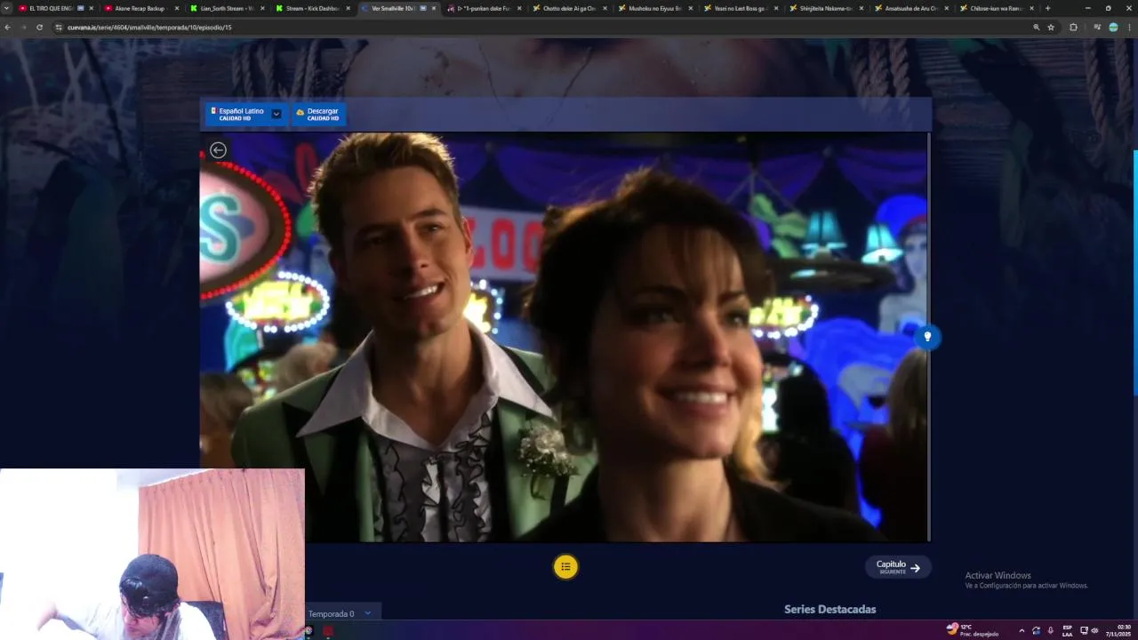The image size is (1138, 640).
Task: Click the video player frame
Action: [565, 337]
